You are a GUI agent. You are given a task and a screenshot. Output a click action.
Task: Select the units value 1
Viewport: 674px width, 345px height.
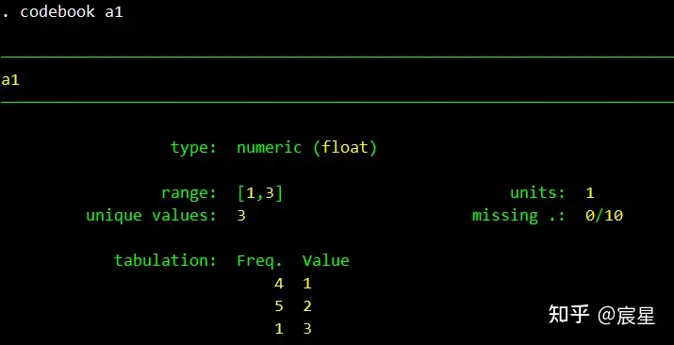[590, 193]
